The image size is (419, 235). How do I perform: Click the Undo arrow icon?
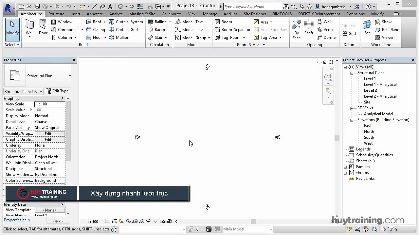(57, 7)
